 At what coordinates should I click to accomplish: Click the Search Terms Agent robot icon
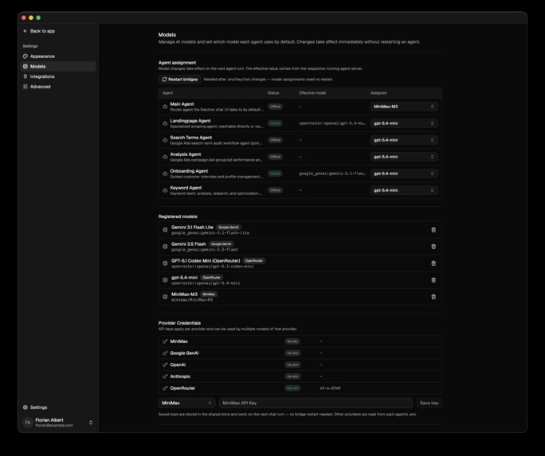pos(165,140)
